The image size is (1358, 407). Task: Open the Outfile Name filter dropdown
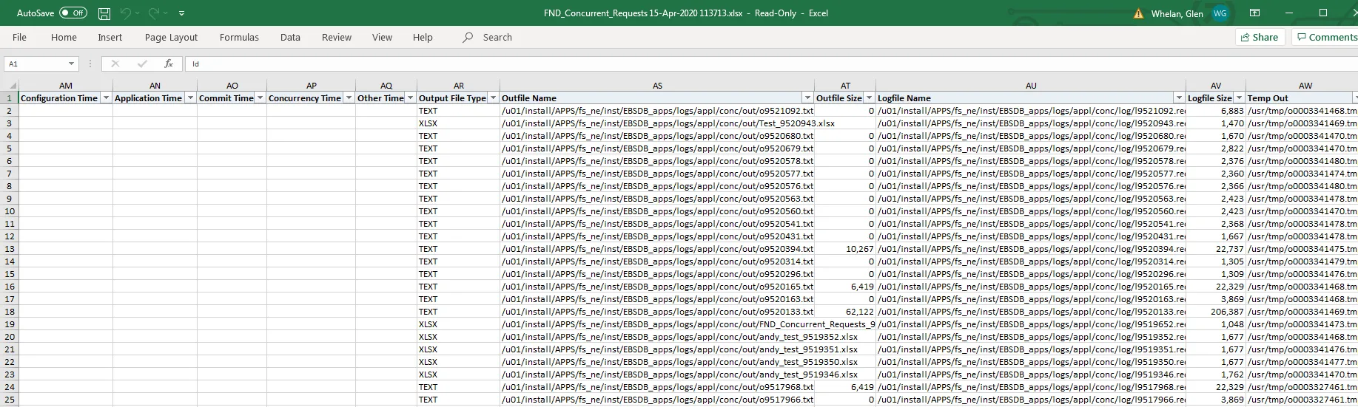coord(807,98)
